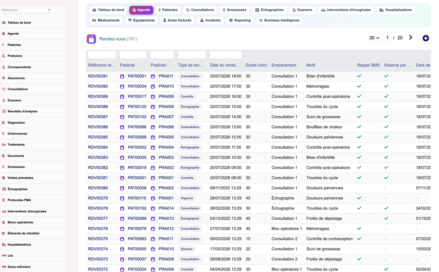Click Relance checkmark for RDV00378
This screenshot has height=272, width=439.
(x=386, y=208)
